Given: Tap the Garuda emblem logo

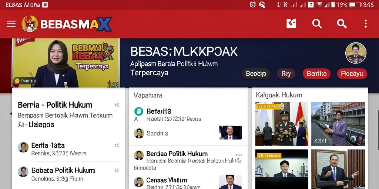Looking at the screenshot, I should [x=30, y=24].
